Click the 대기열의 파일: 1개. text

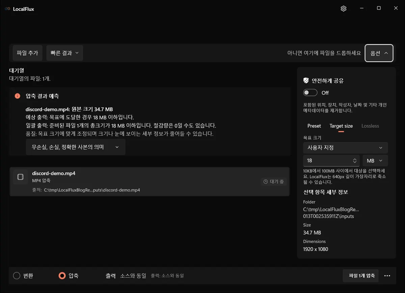point(30,79)
